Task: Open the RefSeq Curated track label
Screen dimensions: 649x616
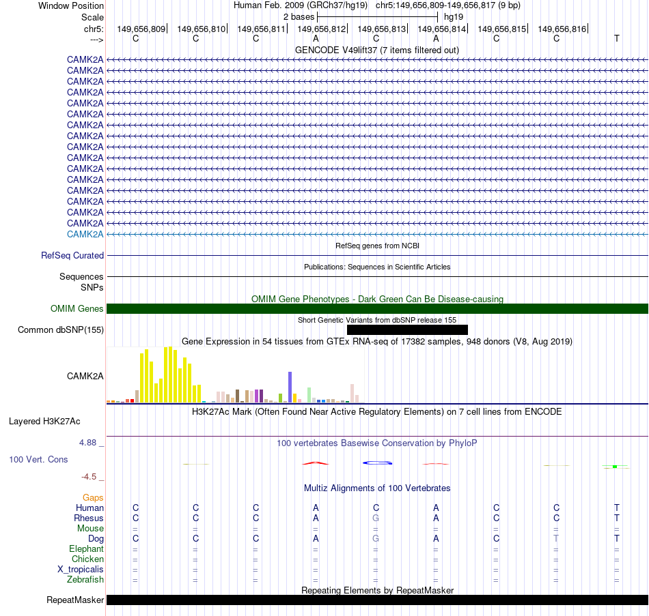Action: pos(72,256)
